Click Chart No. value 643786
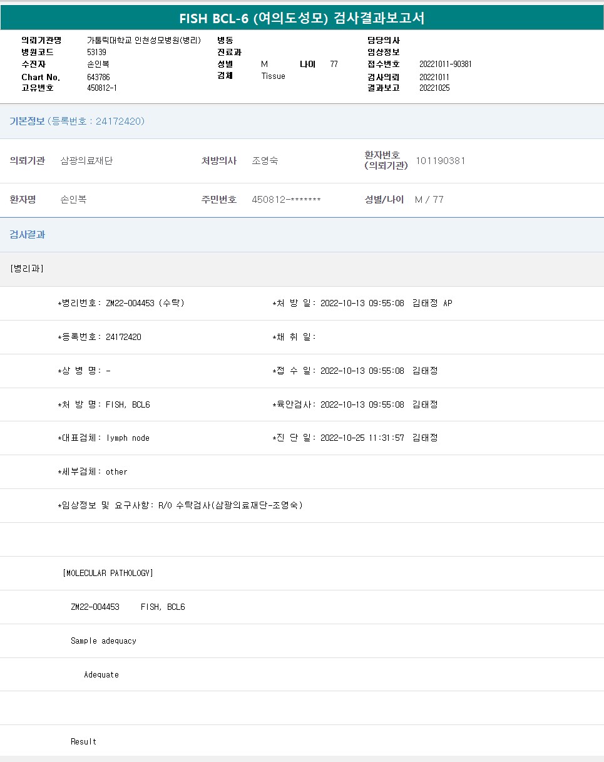The width and height of the screenshot is (604, 762). tap(99, 77)
